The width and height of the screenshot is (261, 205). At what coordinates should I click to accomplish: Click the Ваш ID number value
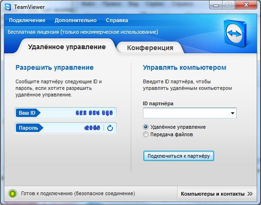point(94,113)
